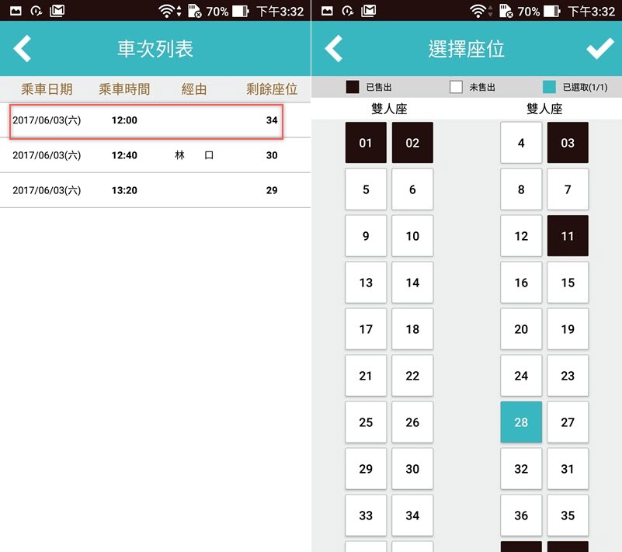Tap the battery icon in right status bar
The width and height of the screenshot is (622, 552).
coord(552,11)
